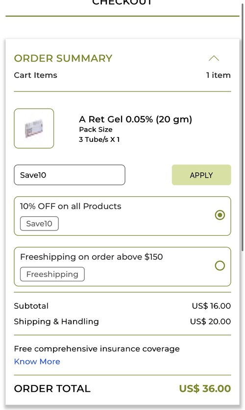Click the Freeshipping coupon code tag

pyautogui.click(x=52, y=274)
